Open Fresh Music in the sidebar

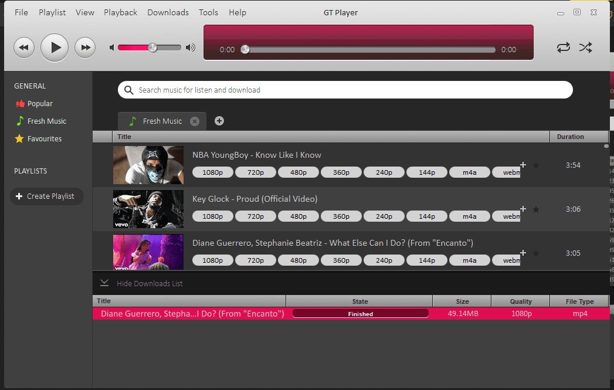(41, 121)
